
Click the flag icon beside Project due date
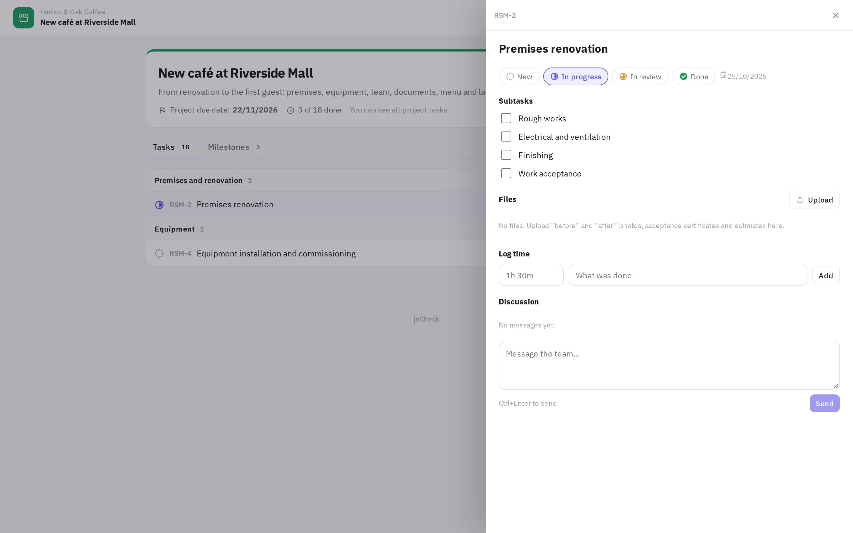pos(163,110)
